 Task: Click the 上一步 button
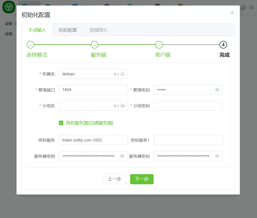[x=114, y=179]
